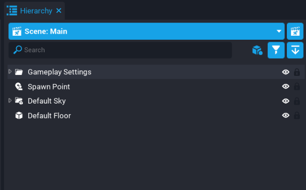The width and height of the screenshot is (306, 190).
Task: Open the Scene: Main dropdown
Action: pyautogui.click(x=146, y=31)
